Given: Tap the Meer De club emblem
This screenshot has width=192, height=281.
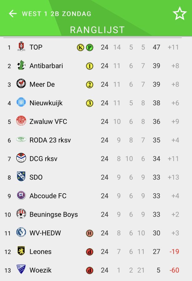Looking at the screenshot, I should click(21, 84).
